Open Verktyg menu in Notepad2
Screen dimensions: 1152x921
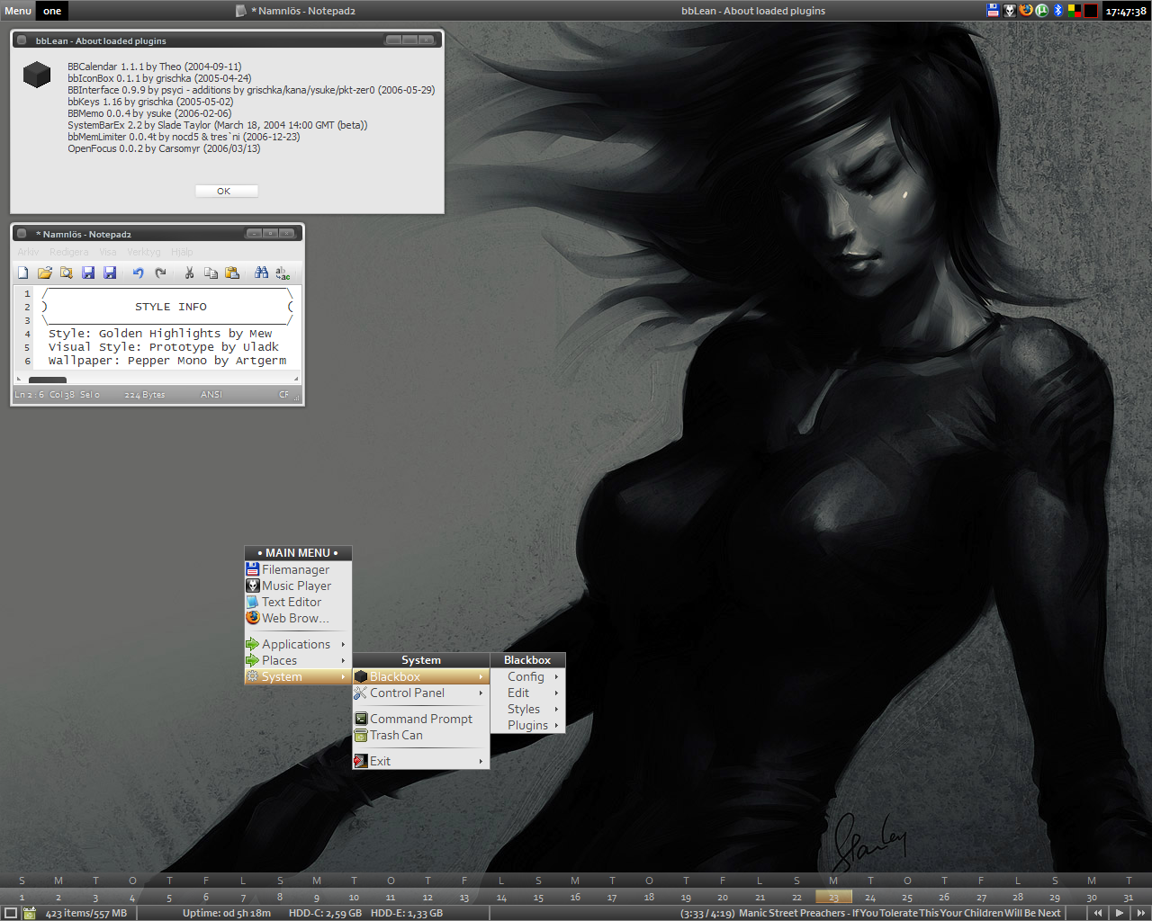(144, 252)
